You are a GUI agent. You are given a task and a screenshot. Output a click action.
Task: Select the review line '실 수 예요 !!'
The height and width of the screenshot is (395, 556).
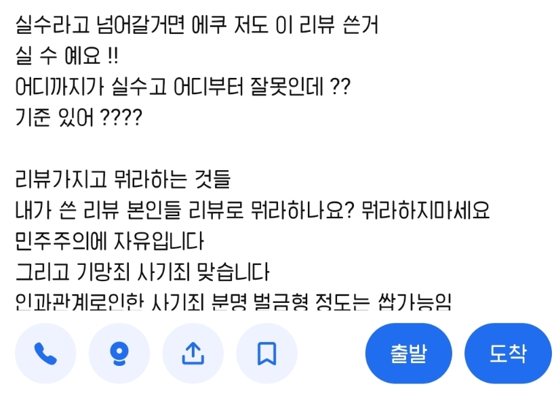tap(66, 56)
